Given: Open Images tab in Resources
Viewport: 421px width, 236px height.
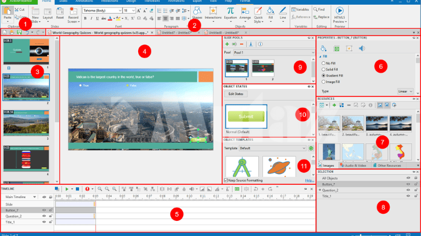Looking at the screenshot, I should [326, 166].
